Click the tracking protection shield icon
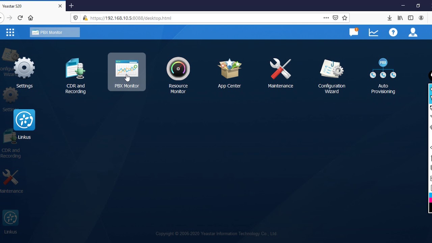The width and height of the screenshot is (432, 243). pyautogui.click(x=76, y=18)
